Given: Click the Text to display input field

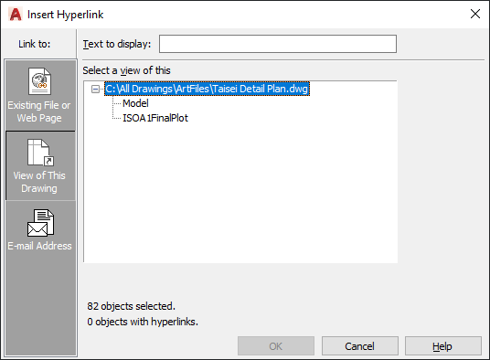Looking at the screenshot, I should coord(278,44).
